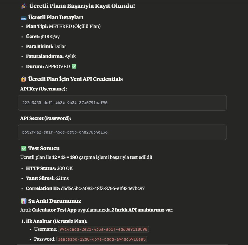Click the Correlation ID value text
The height and width of the screenshot is (245, 248).
click(x=103, y=188)
